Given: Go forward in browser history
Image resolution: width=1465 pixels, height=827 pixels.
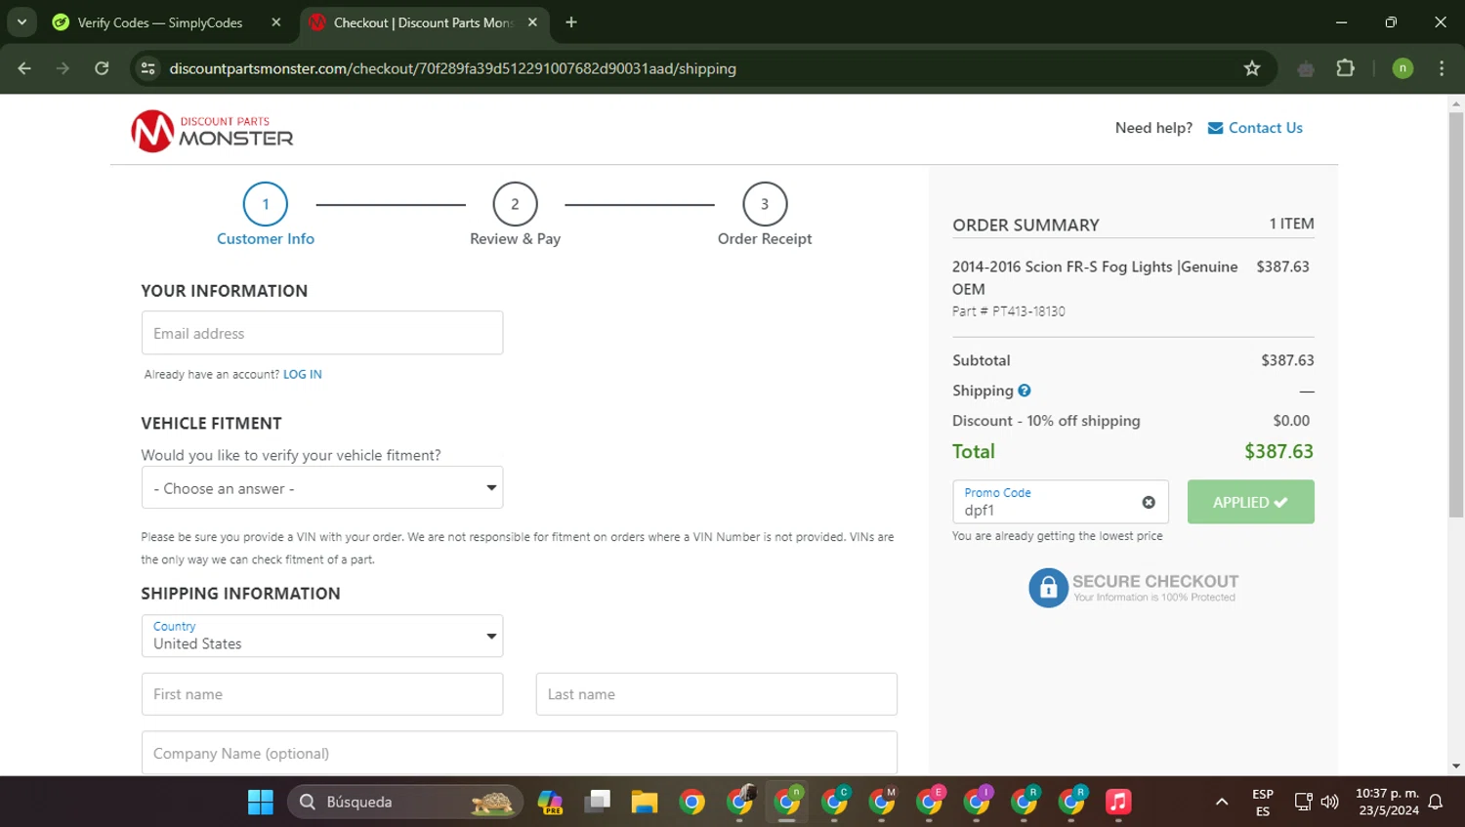Looking at the screenshot, I should click(63, 68).
